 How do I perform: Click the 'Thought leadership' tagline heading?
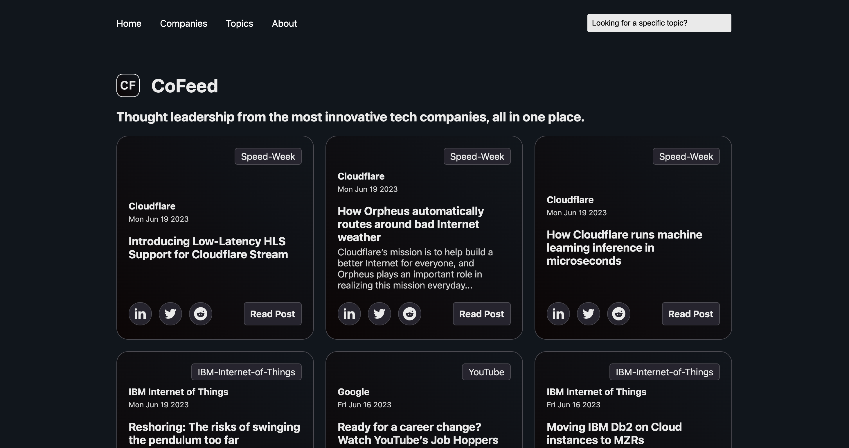click(350, 117)
